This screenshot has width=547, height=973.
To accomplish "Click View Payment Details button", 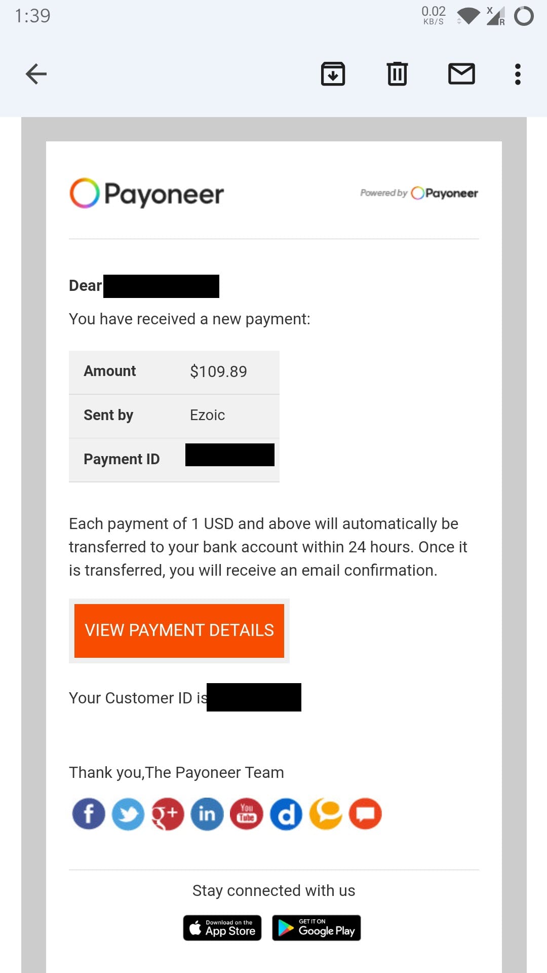I will pos(179,630).
